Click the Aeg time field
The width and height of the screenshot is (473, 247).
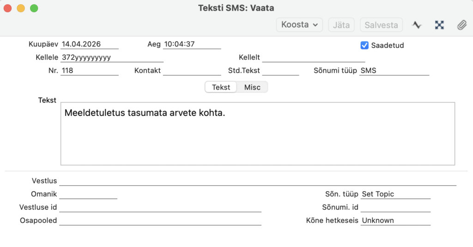192,45
